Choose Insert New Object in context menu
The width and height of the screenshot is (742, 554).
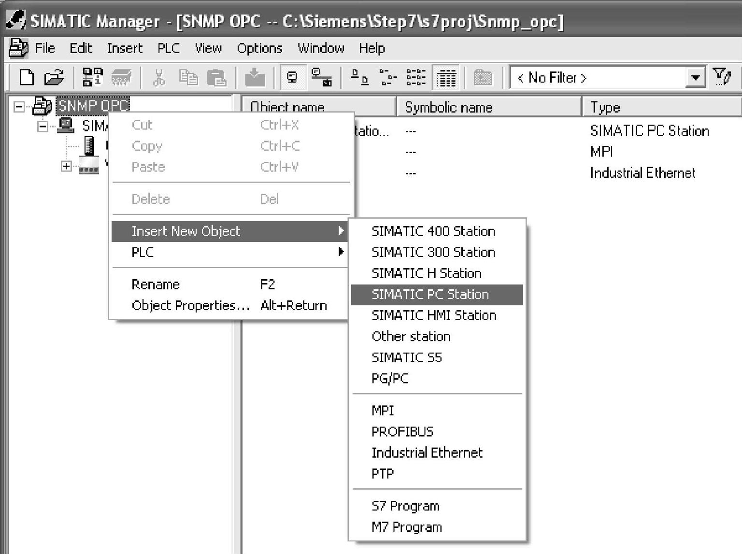[x=230, y=231]
